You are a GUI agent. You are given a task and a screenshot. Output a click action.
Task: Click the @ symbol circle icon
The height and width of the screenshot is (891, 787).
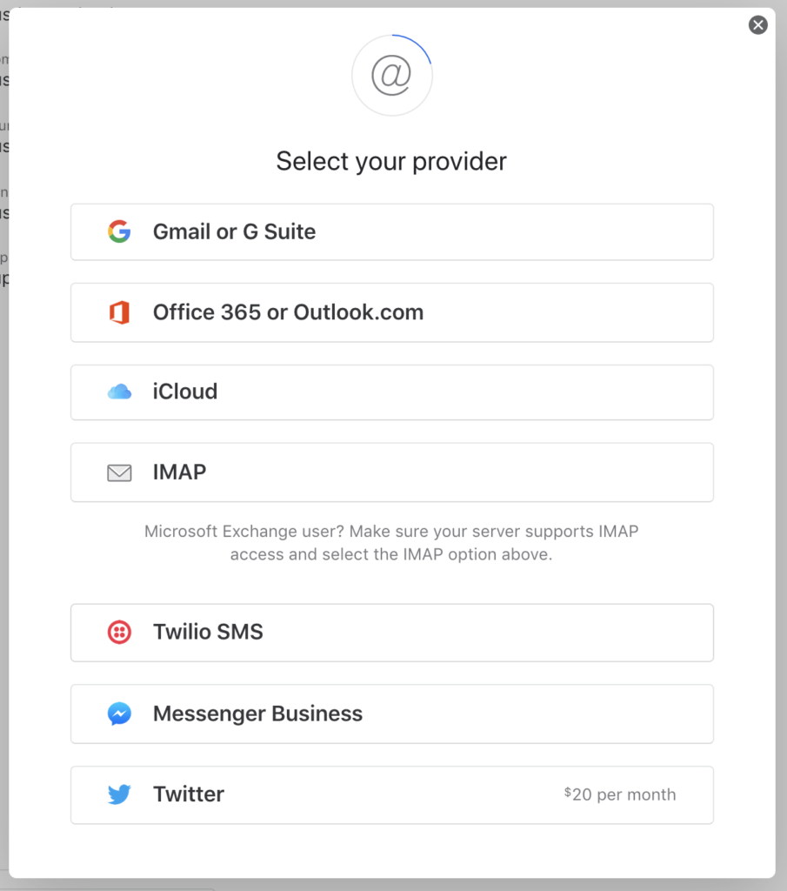392,75
